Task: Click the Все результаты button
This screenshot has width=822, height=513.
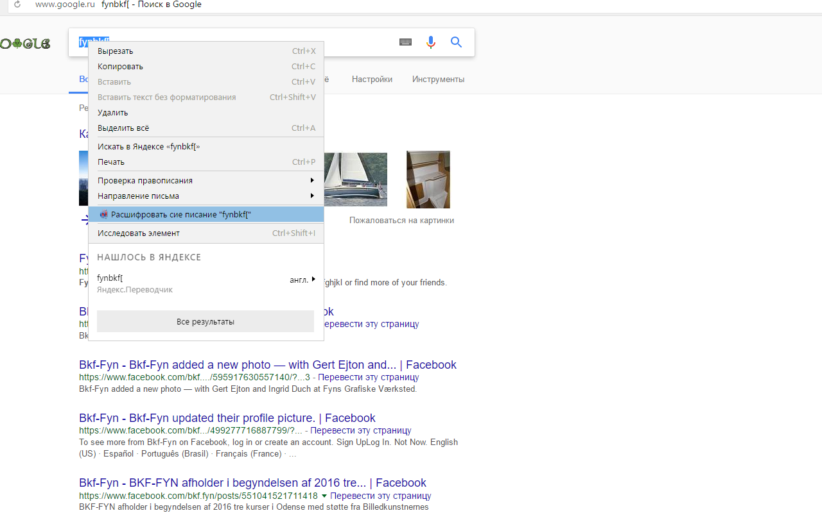Action: 205,321
